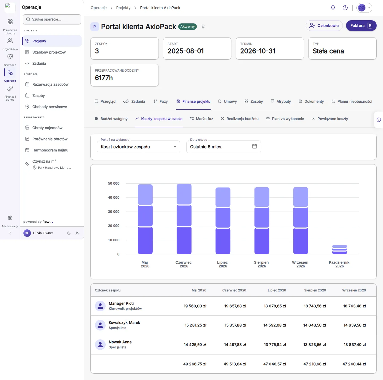
Task: Go to Projekty breadcrumb link
Action: (x=123, y=8)
